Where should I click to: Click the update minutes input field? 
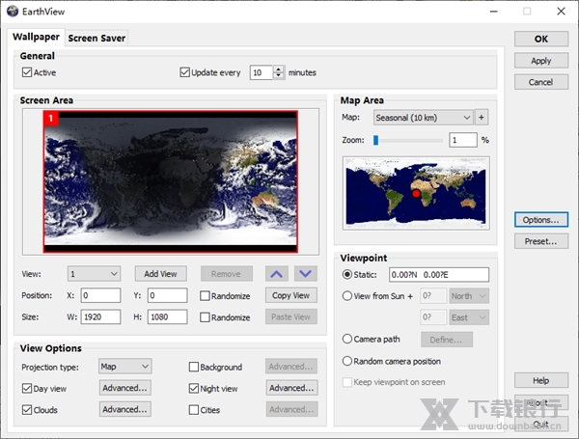point(262,72)
